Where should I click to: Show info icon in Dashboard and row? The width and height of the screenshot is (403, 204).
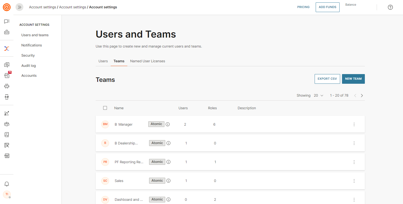(x=168, y=199)
